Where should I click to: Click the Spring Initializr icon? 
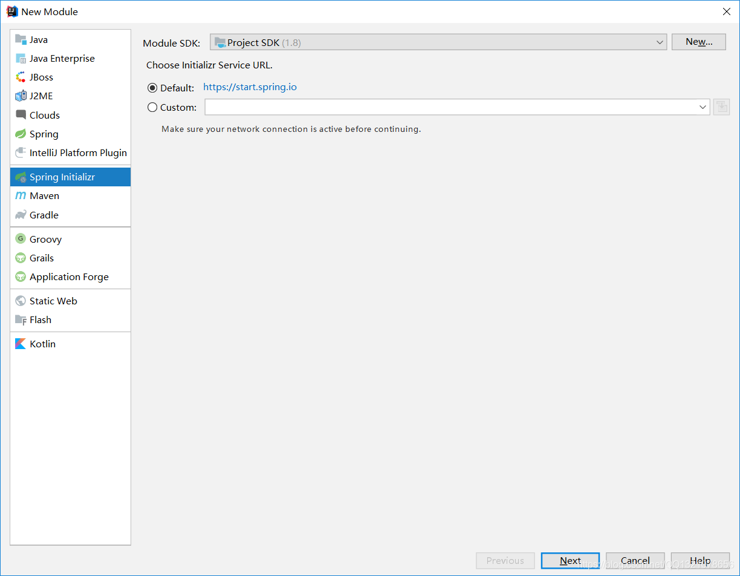tap(21, 177)
